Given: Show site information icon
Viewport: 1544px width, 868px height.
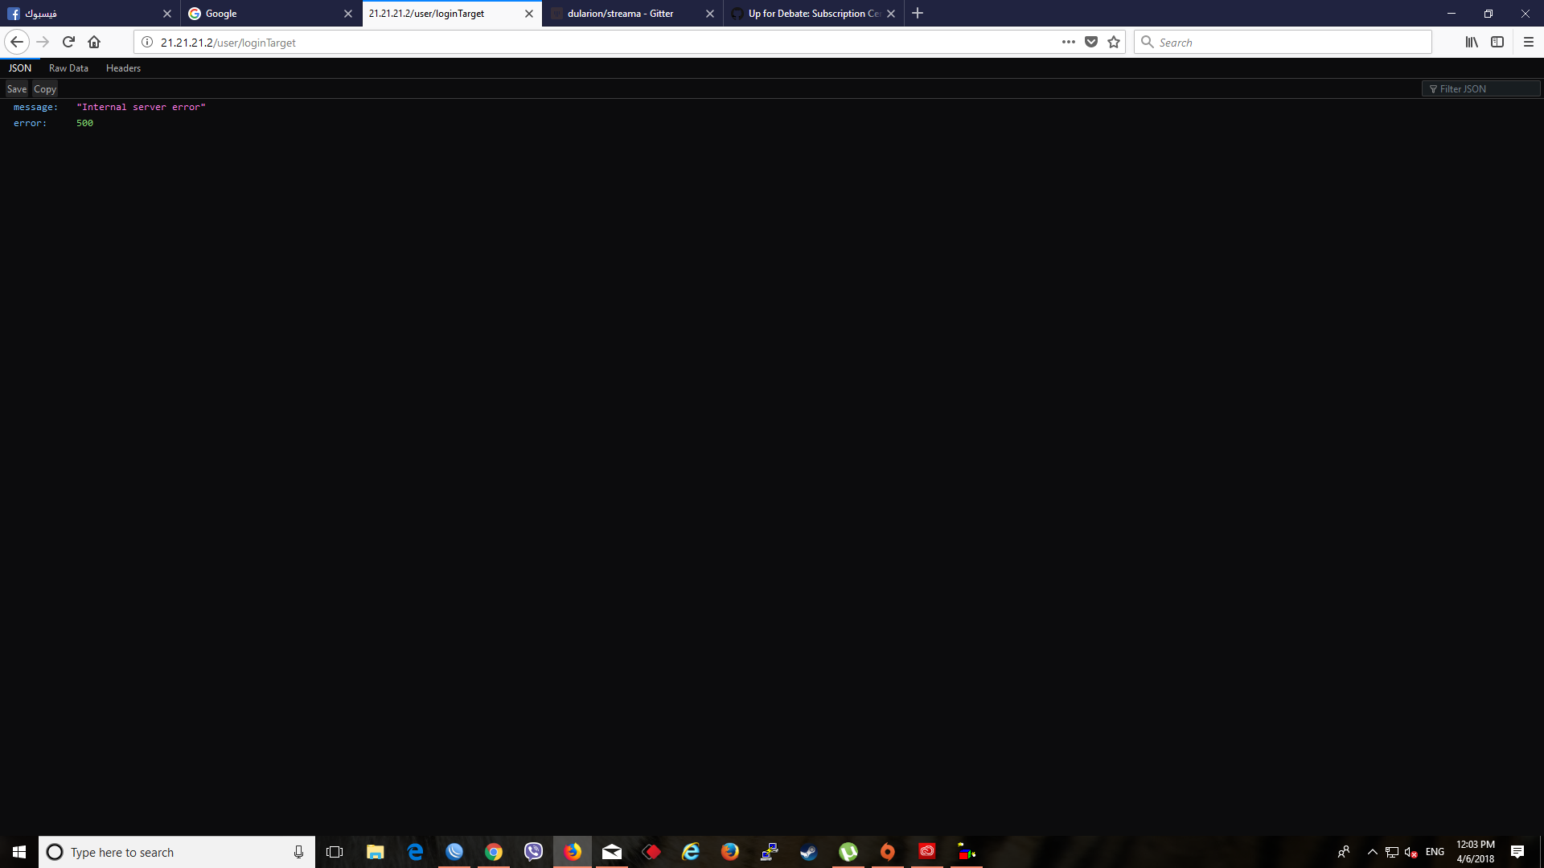Looking at the screenshot, I should pos(147,42).
